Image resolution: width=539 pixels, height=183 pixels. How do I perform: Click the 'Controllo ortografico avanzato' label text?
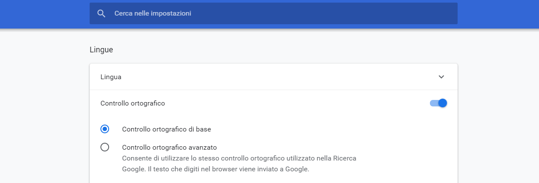click(x=169, y=147)
